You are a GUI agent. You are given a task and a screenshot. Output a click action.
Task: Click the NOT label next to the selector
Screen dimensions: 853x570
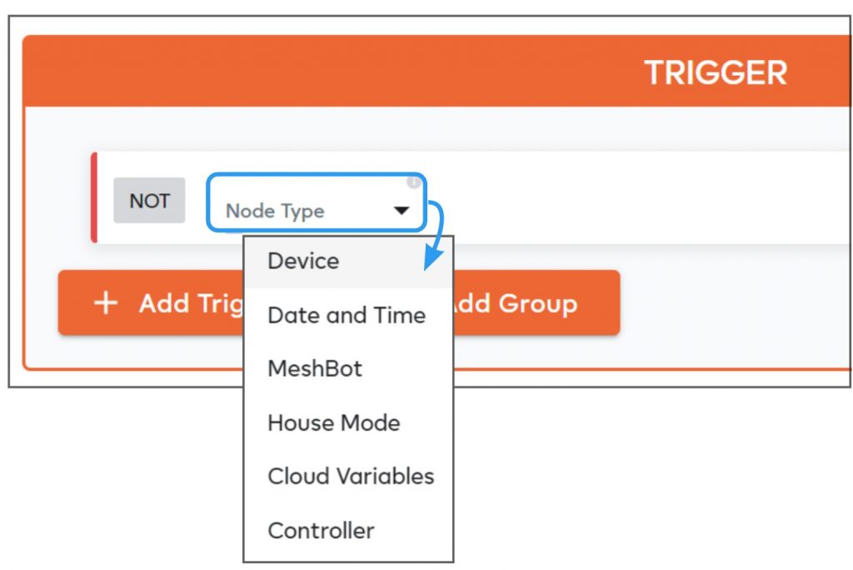[148, 200]
